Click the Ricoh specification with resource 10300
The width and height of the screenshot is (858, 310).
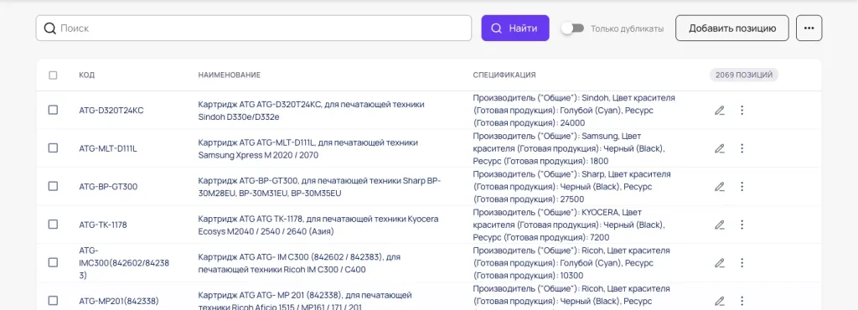[571, 262]
